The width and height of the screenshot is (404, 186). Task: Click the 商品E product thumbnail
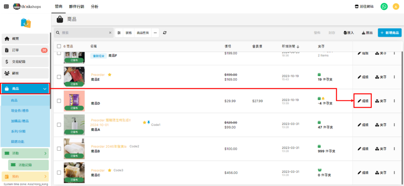74,76
